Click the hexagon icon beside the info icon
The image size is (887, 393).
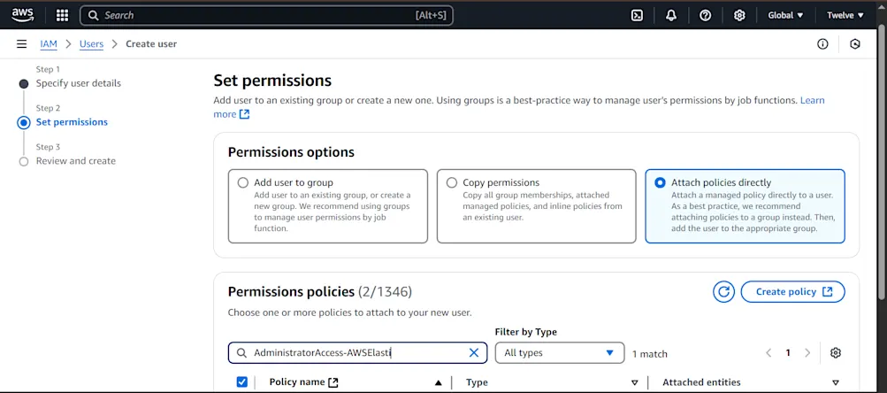tap(855, 43)
